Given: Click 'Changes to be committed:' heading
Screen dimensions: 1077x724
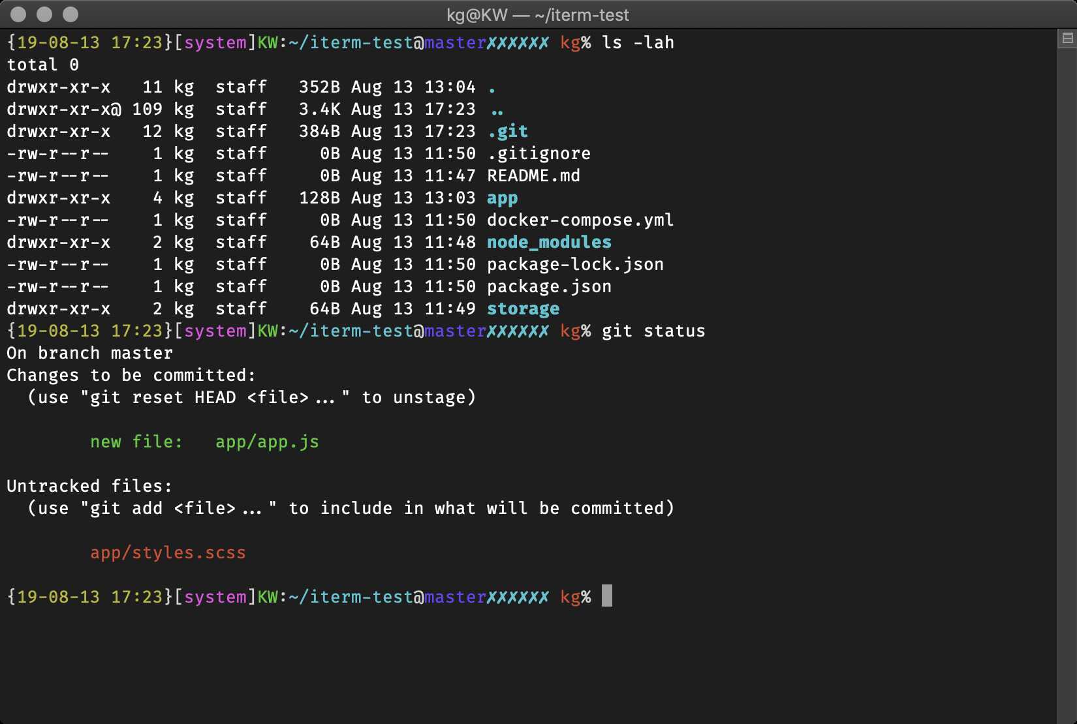Looking at the screenshot, I should pyautogui.click(x=132, y=376).
